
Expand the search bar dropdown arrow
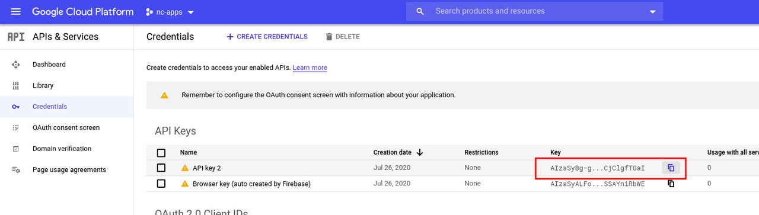(x=653, y=12)
